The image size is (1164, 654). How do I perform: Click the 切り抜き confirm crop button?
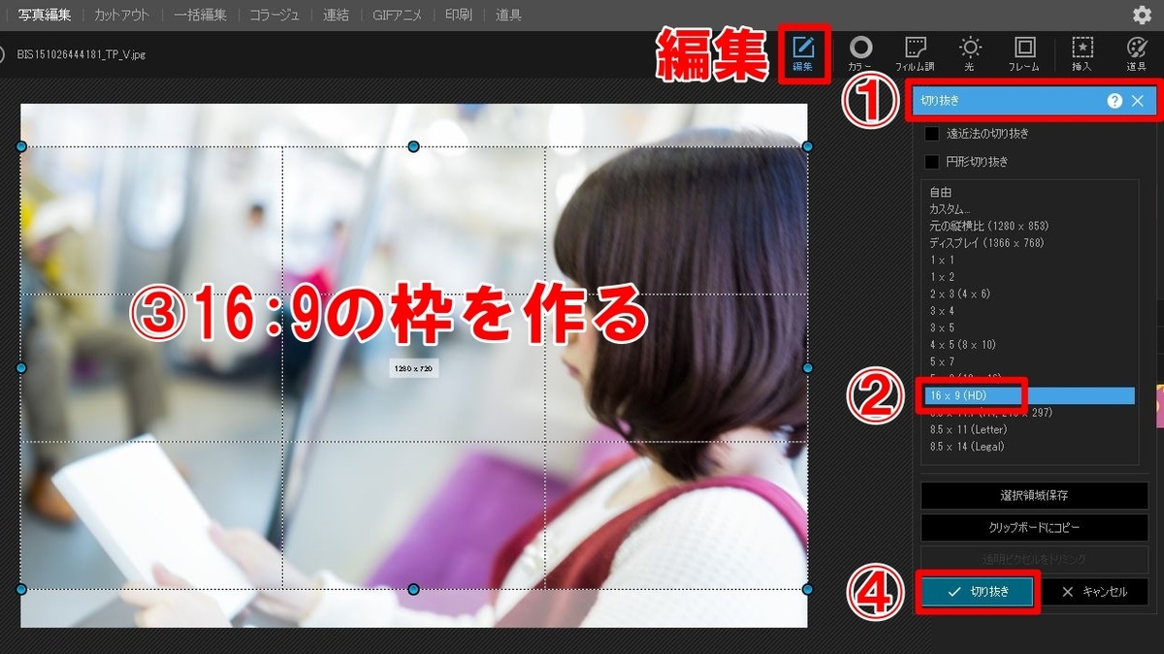pos(978,592)
